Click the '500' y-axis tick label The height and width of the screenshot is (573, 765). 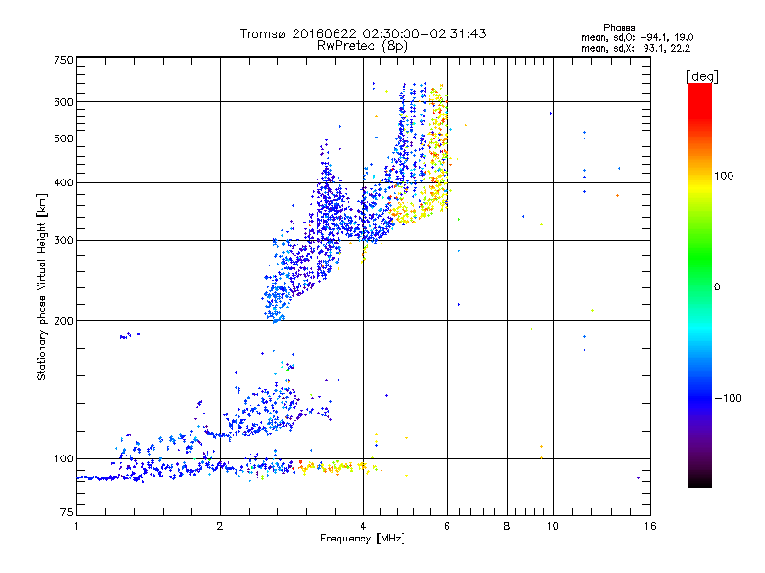point(63,138)
